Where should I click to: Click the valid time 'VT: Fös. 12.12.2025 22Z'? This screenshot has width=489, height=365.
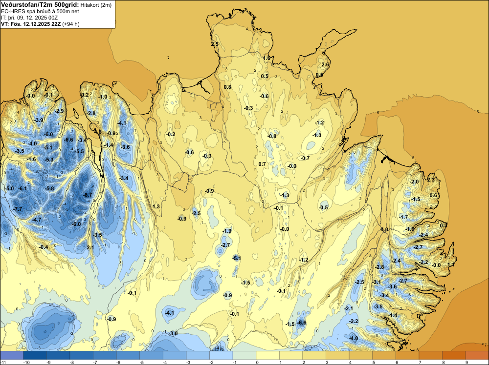[x=31, y=24]
